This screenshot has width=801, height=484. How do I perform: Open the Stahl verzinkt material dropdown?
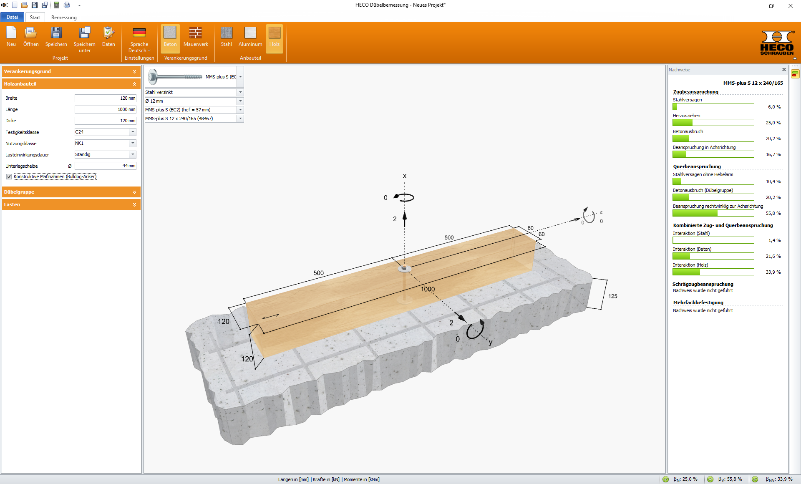click(240, 93)
